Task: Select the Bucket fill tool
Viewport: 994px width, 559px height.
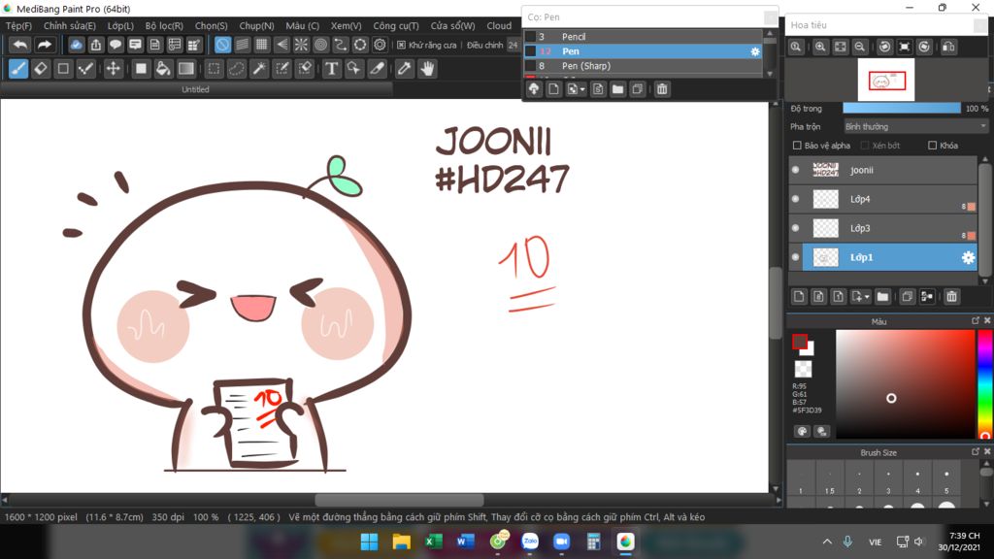Action: pyautogui.click(x=163, y=69)
